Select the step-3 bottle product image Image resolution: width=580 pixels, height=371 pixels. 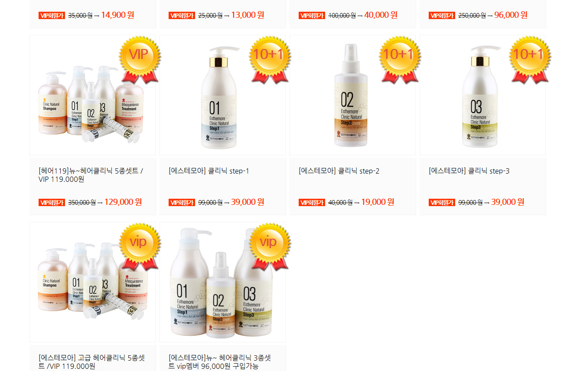pos(482,95)
